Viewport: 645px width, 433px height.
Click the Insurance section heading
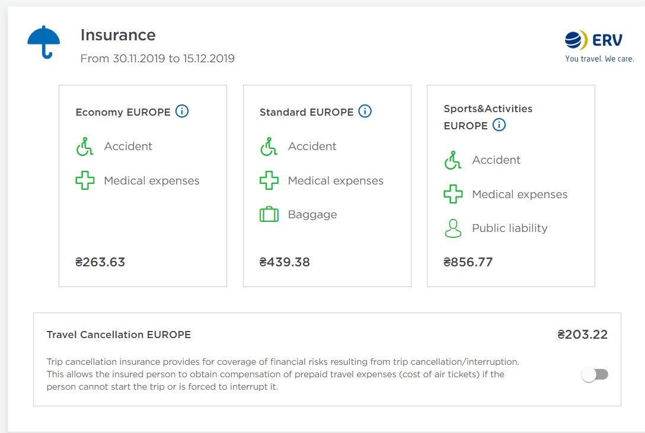click(x=118, y=35)
